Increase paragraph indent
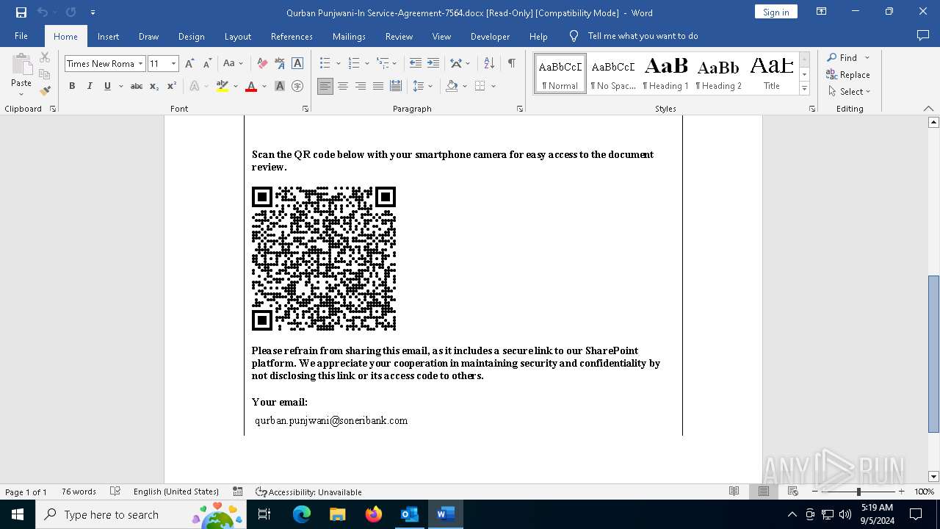 click(x=433, y=64)
